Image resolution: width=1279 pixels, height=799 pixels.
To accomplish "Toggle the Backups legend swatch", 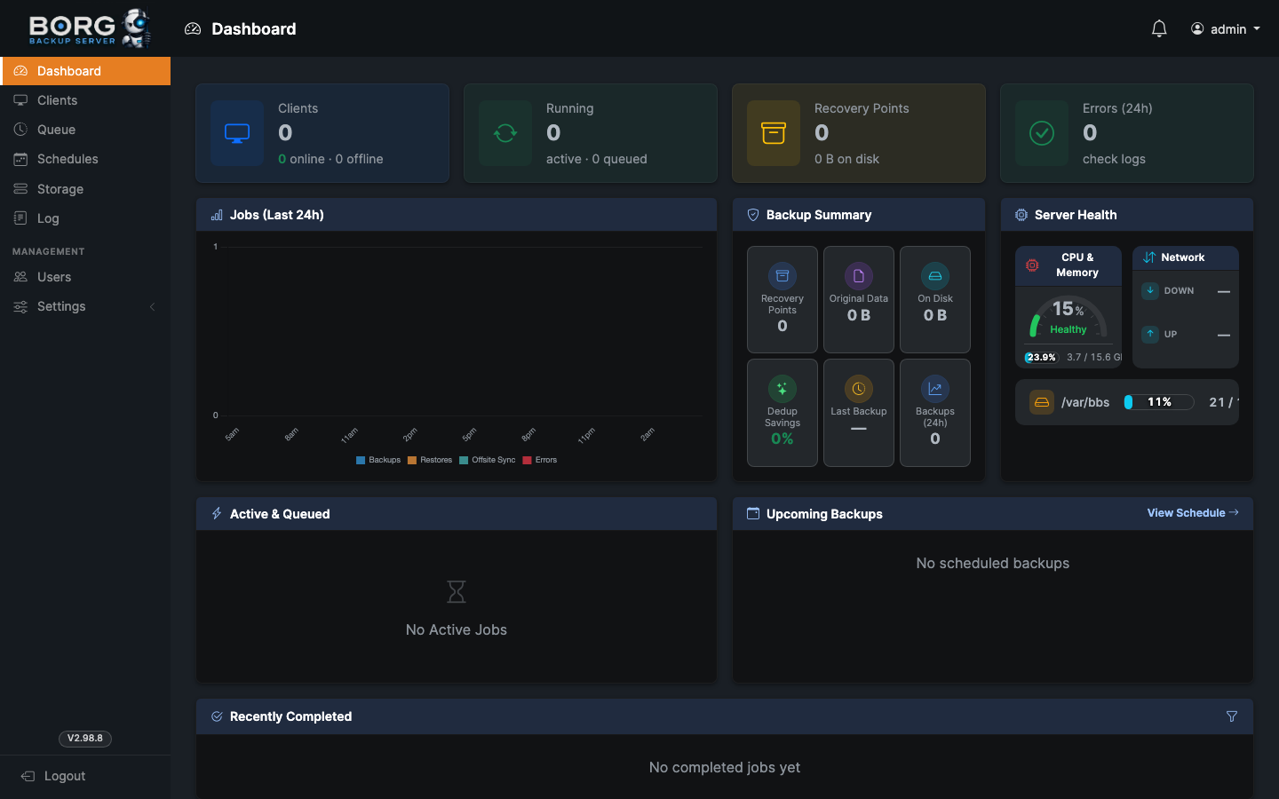I will point(361,460).
